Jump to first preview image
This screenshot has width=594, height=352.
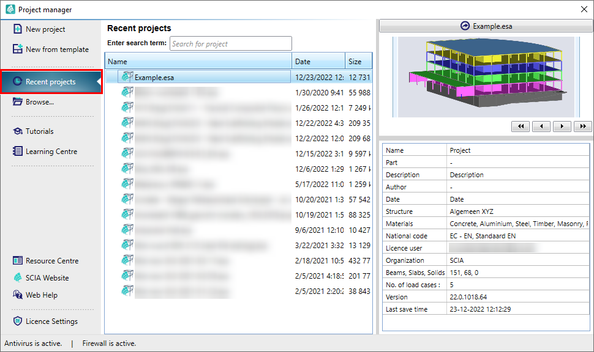point(520,127)
